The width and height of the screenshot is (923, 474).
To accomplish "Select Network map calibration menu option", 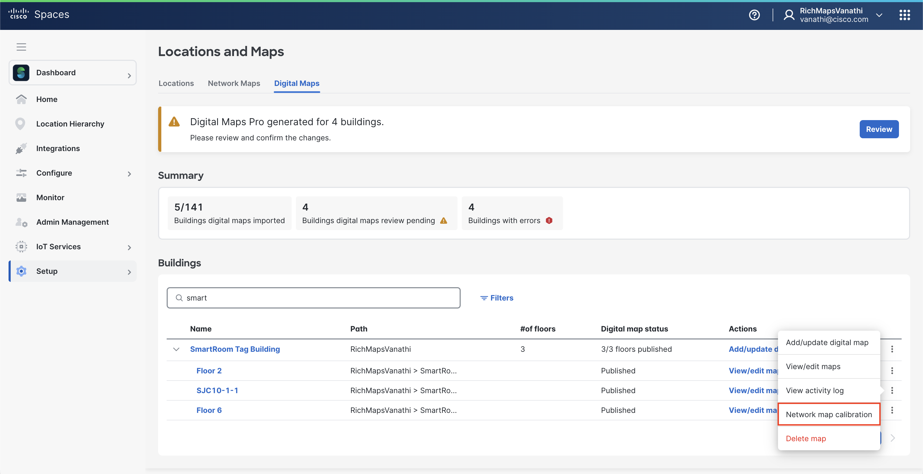I will (828, 414).
